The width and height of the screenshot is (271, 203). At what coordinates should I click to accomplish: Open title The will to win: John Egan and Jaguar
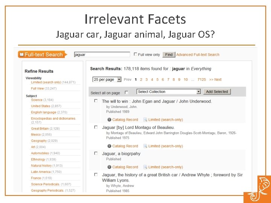click(157, 101)
